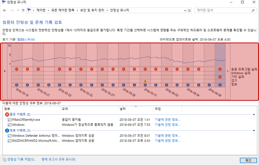Click the blue info icon for 2018-06-06

(209, 85)
